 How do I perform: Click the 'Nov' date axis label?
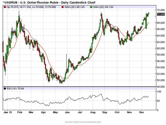(129, 112)
